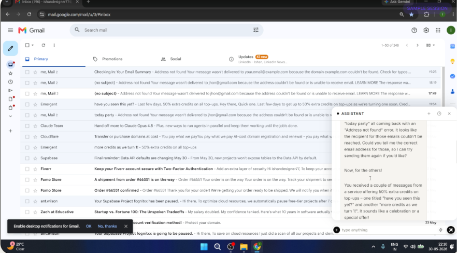Click No, thanks on notifications prompt
This screenshot has width=457, height=253.
tap(107, 227)
